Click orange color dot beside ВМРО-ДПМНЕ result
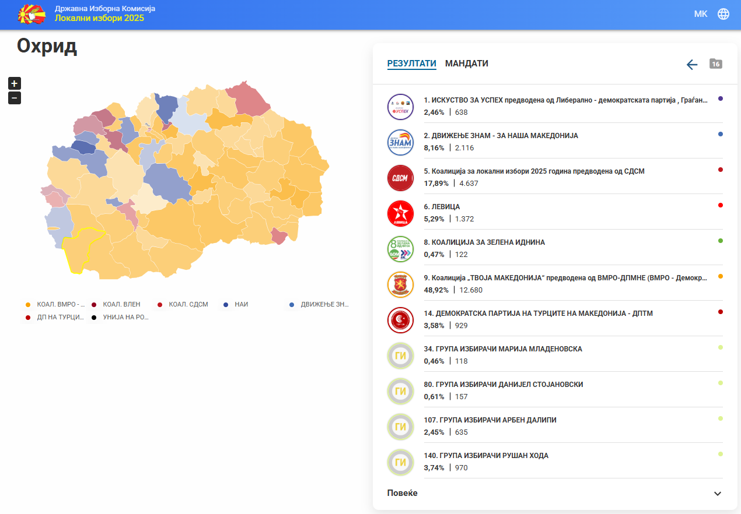 (721, 276)
